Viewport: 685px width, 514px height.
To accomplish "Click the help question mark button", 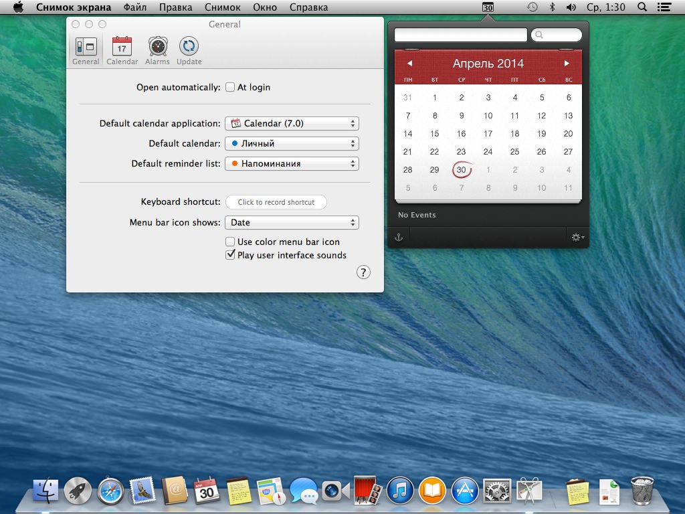I will (x=363, y=272).
